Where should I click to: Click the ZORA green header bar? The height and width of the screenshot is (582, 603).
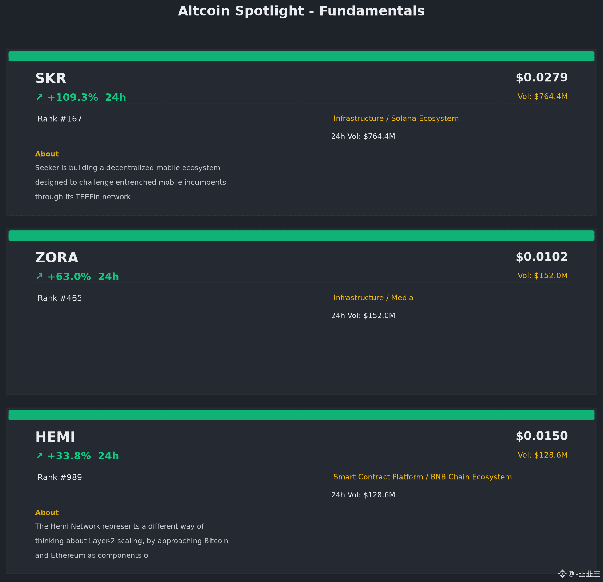click(301, 236)
